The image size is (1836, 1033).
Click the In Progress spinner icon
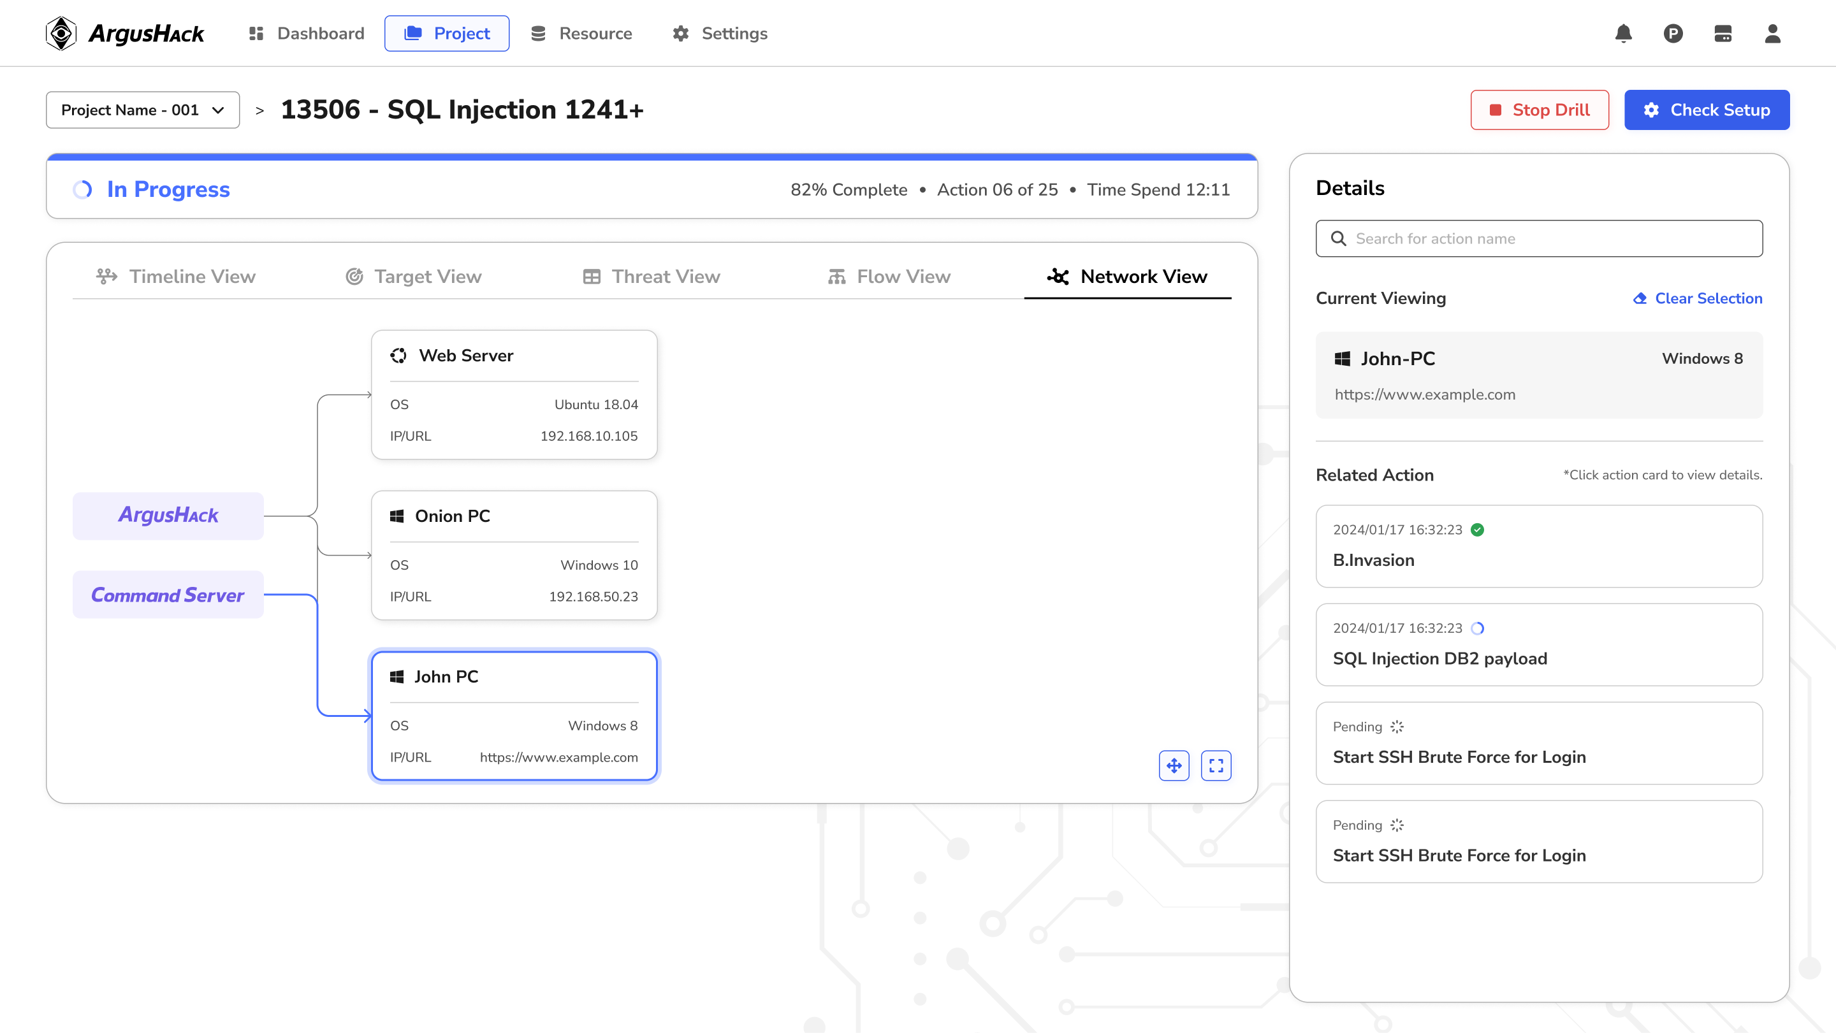[83, 189]
